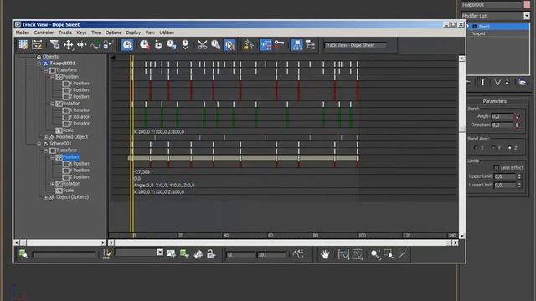Image resolution: width=536 pixels, height=301 pixels.
Task: Open the Modes menu
Action: coord(23,33)
